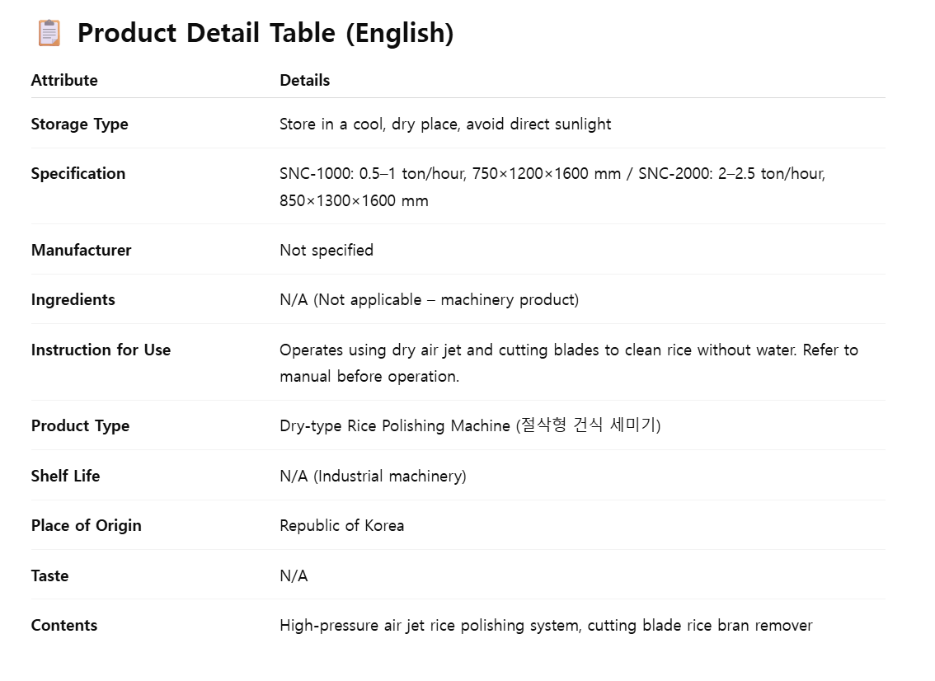
Task: Click the Manufacturer row label
Action: pyautogui.click(x=81, y=250)
